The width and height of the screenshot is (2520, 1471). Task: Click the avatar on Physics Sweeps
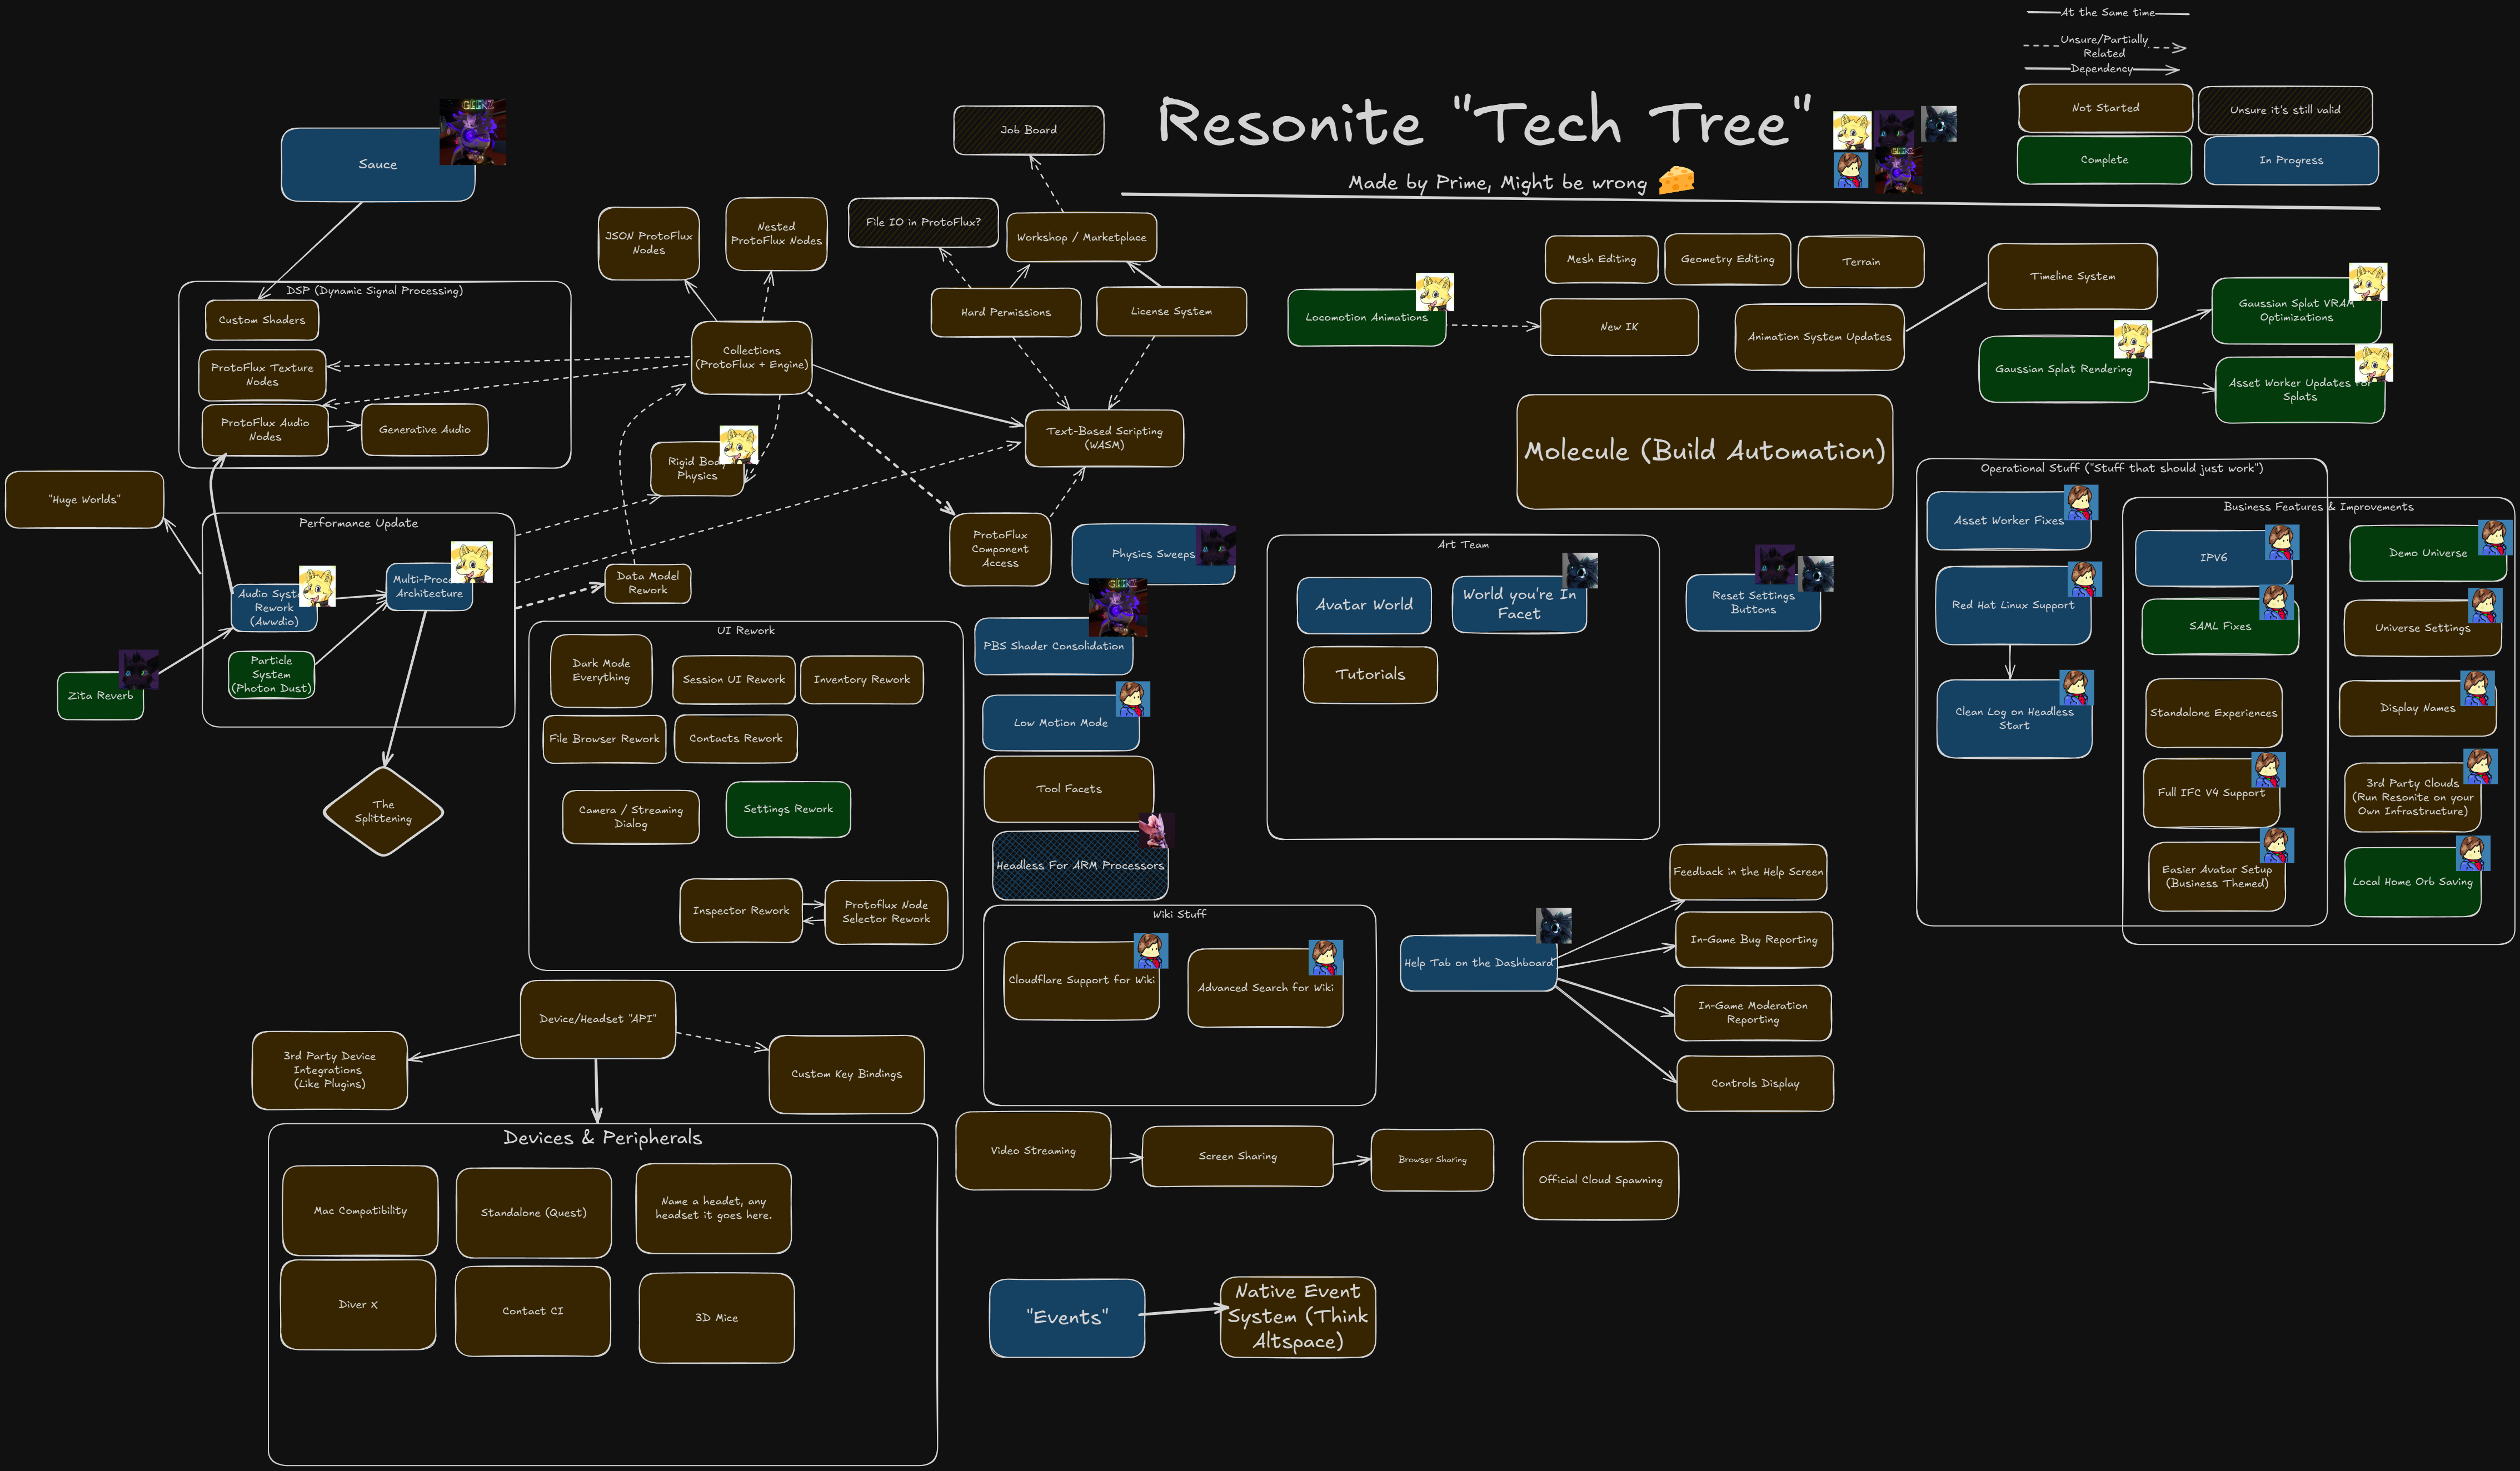coord(1216,546)
